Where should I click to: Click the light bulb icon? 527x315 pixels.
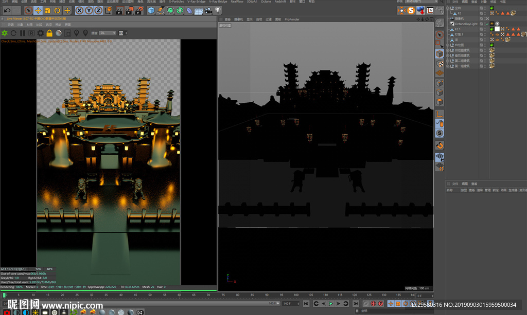click(x=218, y=10)
